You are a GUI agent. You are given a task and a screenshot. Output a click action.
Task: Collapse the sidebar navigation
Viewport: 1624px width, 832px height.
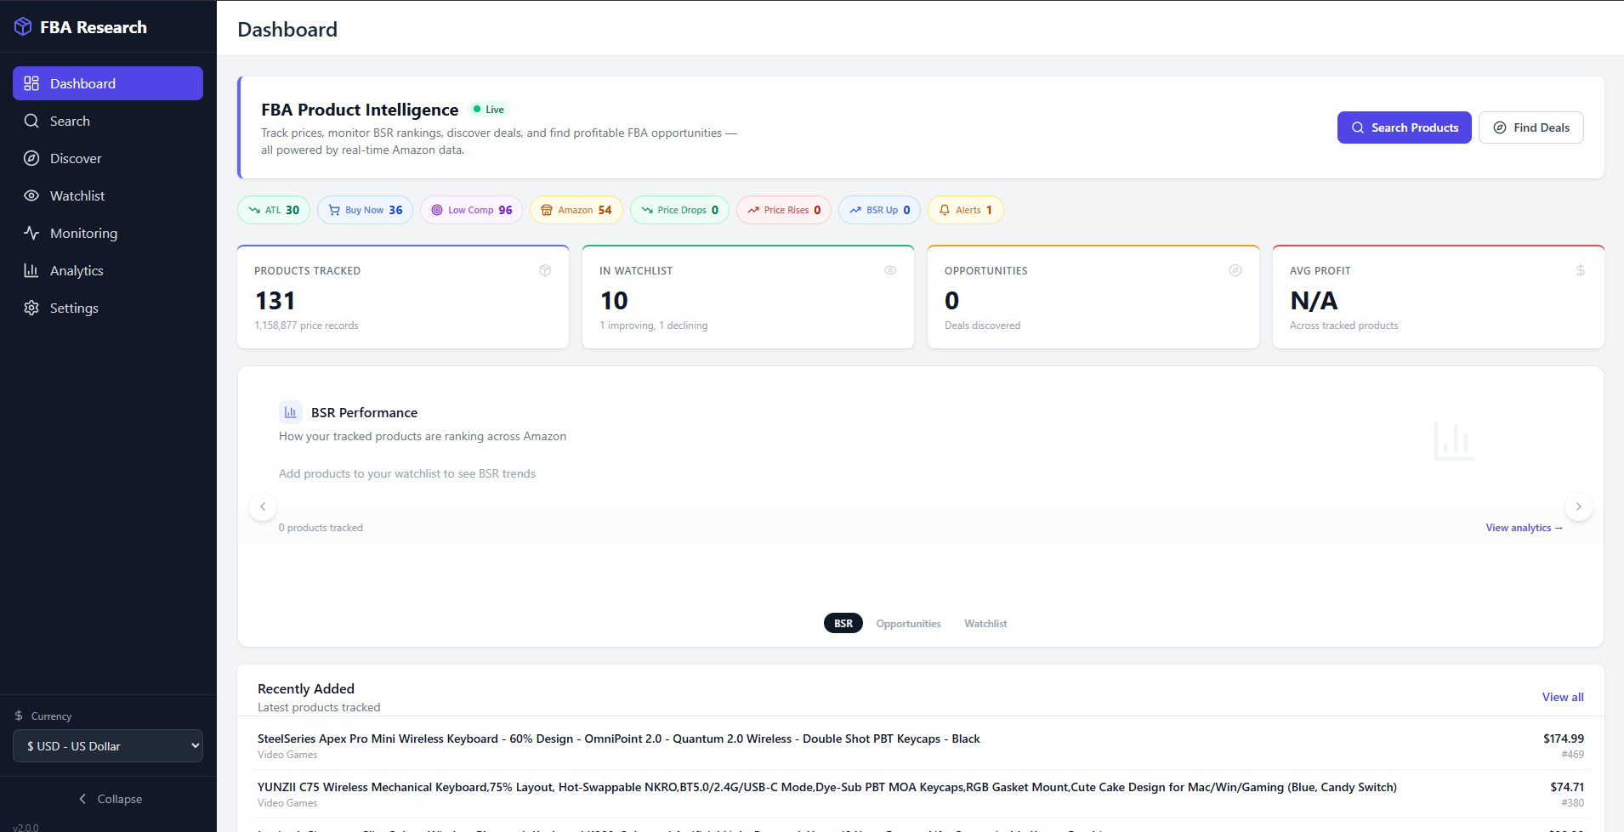tap(109, 799)
